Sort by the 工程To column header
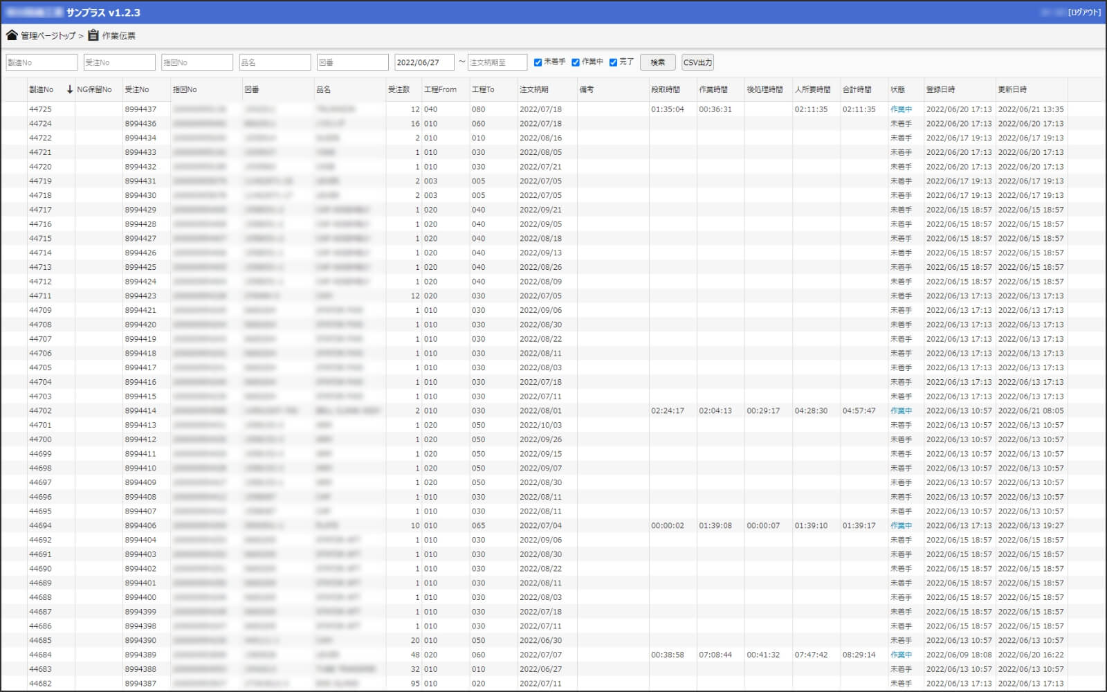The image size is (1107, 692). (x=483, y=89)
